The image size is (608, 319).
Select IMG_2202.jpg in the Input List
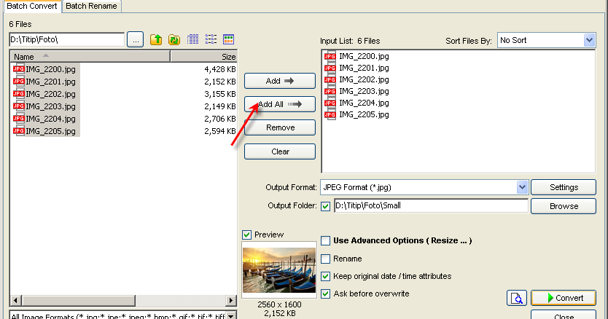point(364,80)
